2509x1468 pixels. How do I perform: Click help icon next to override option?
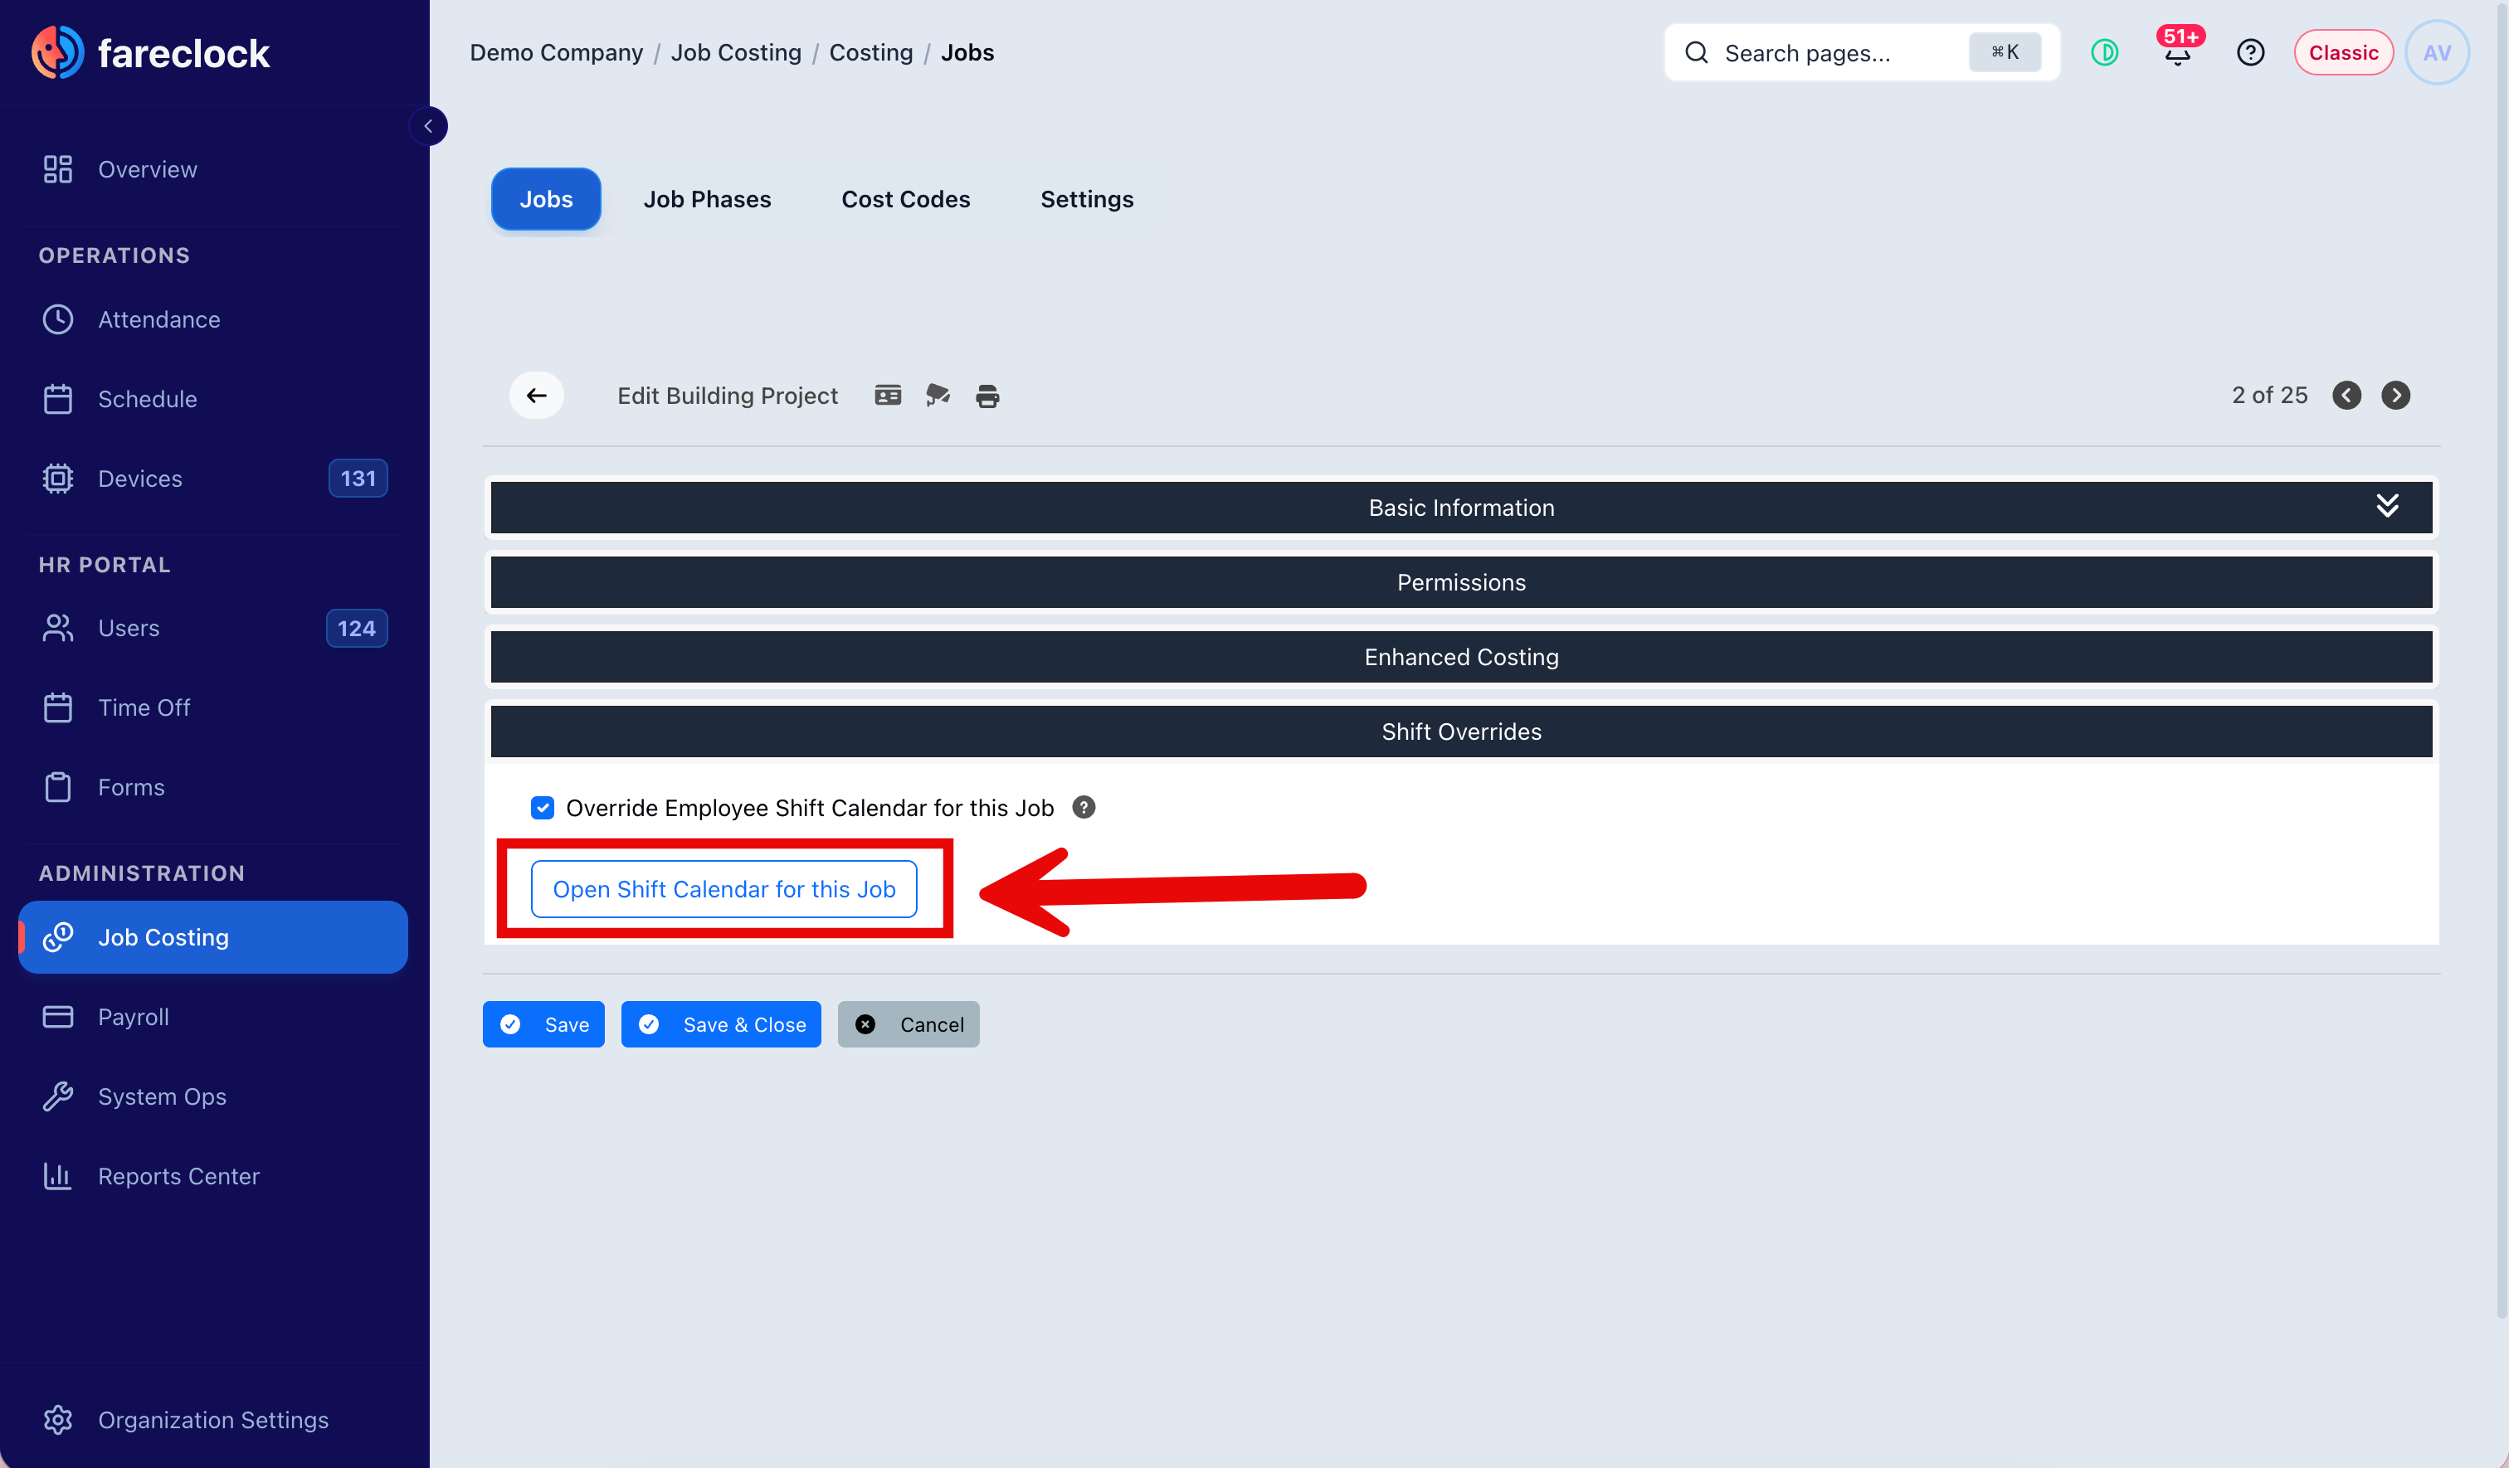click(1084, 807)
